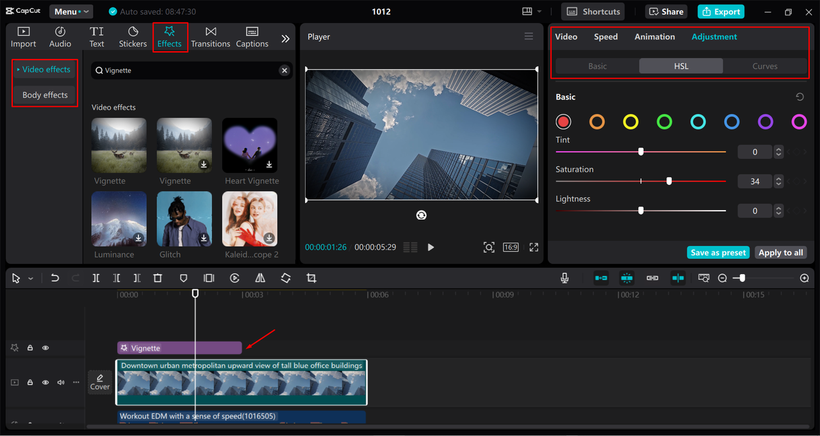
Task: Play the video in the player
Action: (x=430, y=247)
